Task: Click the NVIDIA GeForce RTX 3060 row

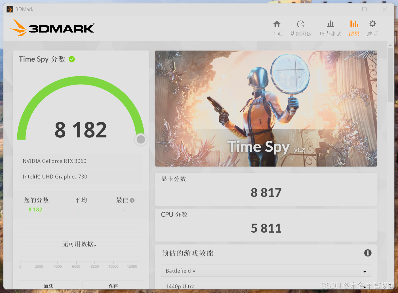Action: point(81,161)
